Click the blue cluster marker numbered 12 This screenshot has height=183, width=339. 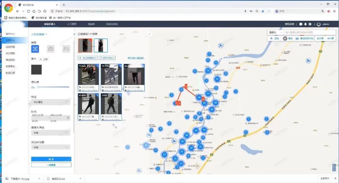[200, 147]
